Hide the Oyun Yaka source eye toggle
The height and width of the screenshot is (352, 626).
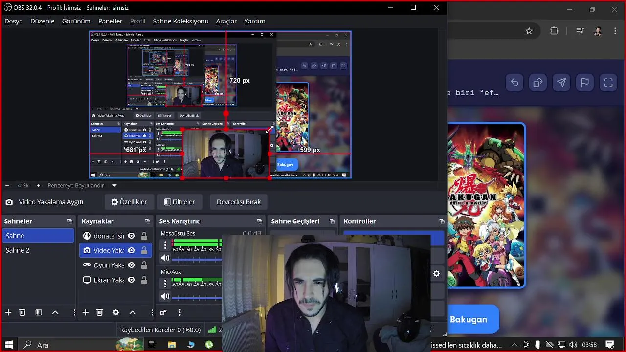click(132, 265)
